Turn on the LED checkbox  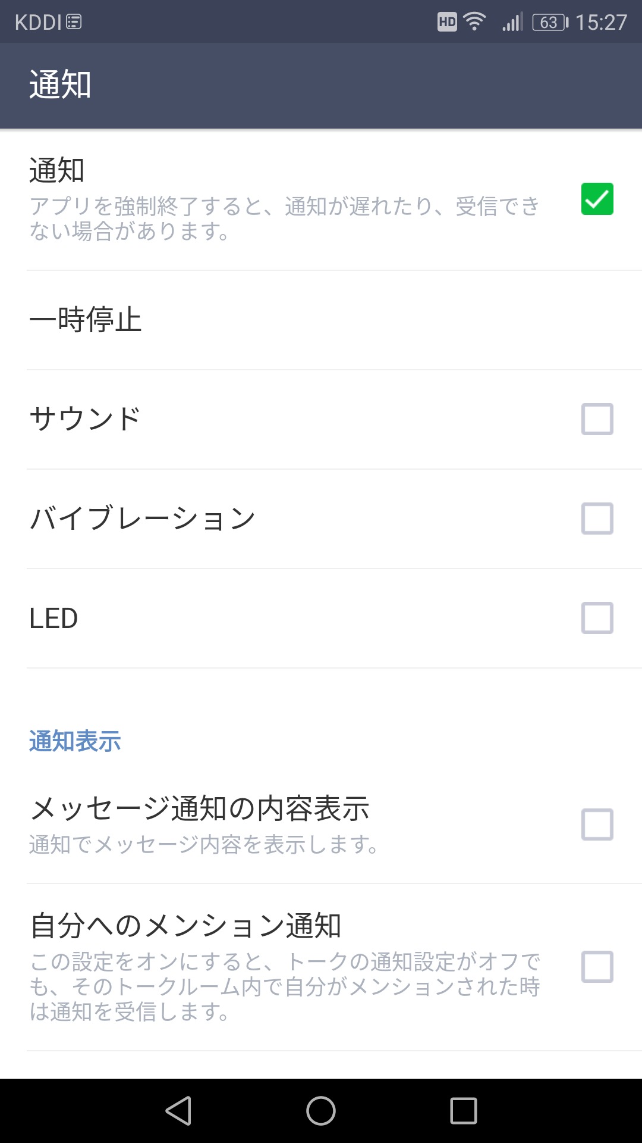click(597, 618)
